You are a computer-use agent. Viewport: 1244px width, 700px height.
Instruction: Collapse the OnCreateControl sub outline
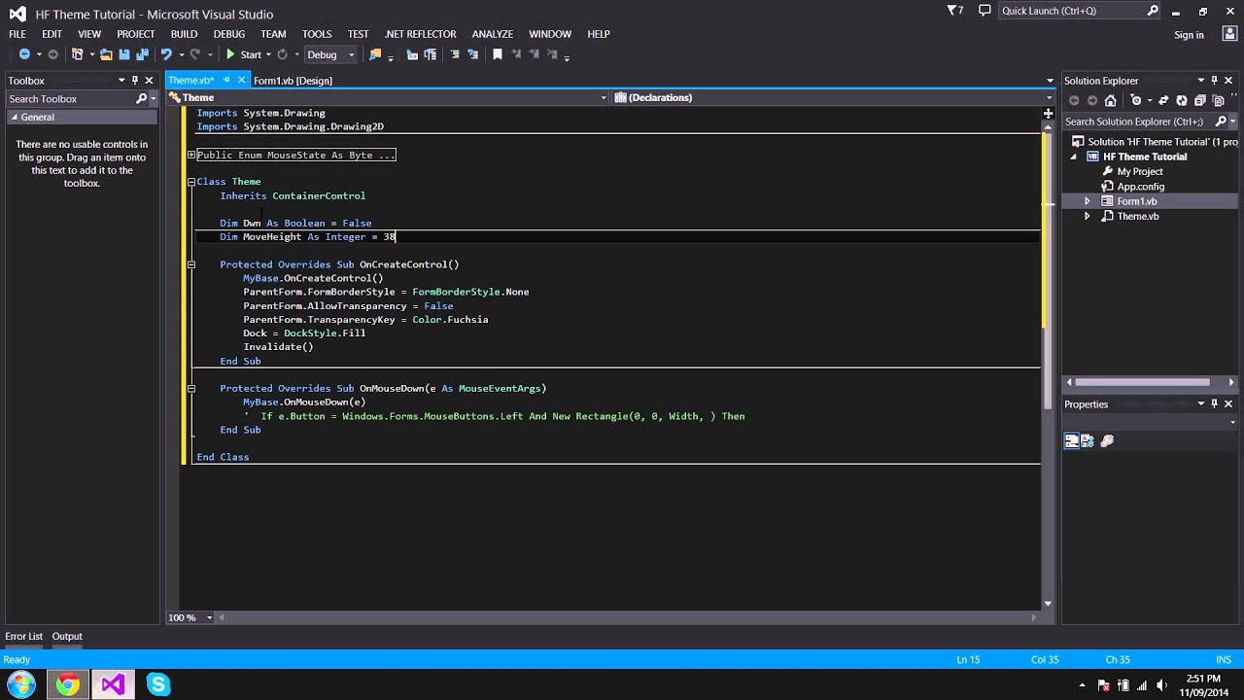point(191,264)
